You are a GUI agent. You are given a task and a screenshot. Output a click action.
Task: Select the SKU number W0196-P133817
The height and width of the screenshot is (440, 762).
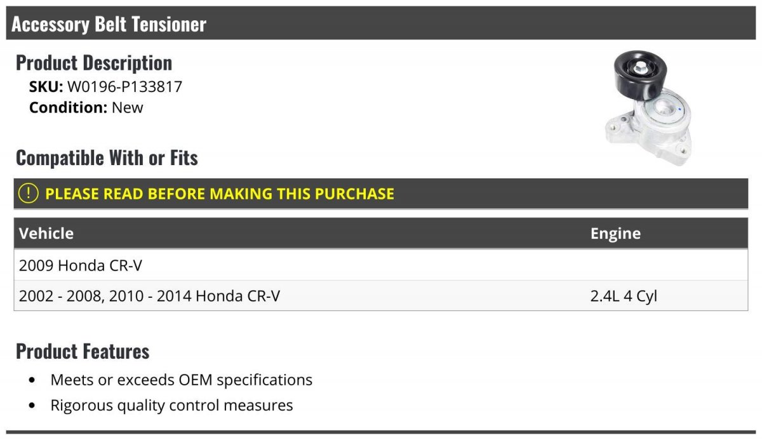point(124,86)
